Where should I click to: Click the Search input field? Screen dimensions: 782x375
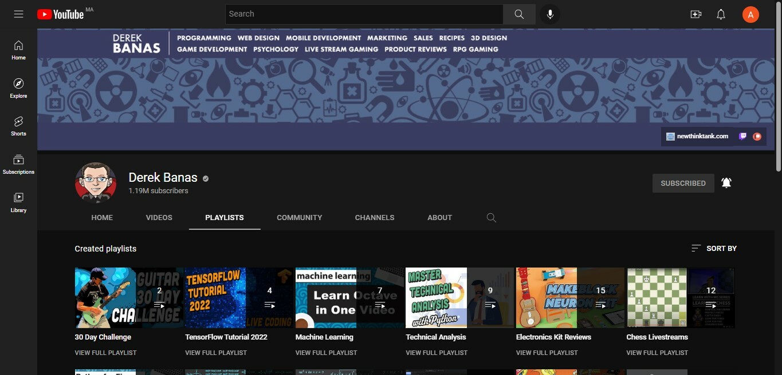[x=364, y=14]
